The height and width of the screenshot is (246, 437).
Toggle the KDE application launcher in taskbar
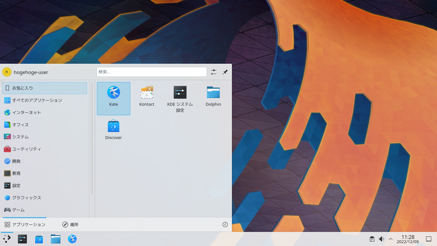point(7,239)
